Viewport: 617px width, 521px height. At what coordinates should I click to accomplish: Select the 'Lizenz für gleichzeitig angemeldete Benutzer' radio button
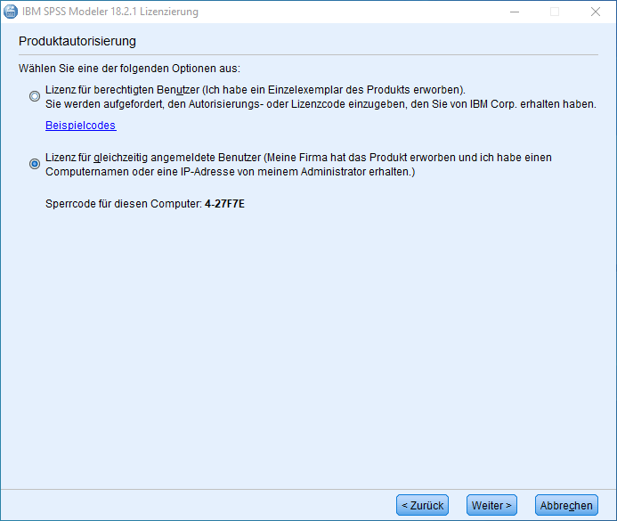coord(35,164)
